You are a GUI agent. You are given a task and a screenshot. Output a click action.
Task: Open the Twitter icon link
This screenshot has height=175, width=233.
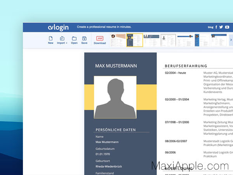[x=221, y=27]
